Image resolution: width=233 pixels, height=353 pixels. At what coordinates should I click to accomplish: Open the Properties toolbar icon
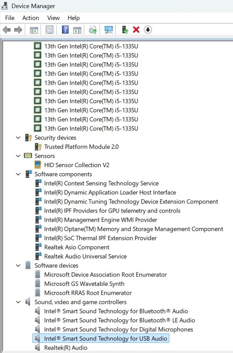coord(49,30)
